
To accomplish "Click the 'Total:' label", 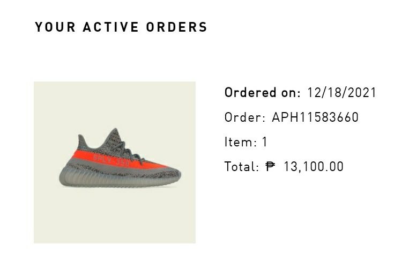I will pyautogui.click(x=242, y=167).
